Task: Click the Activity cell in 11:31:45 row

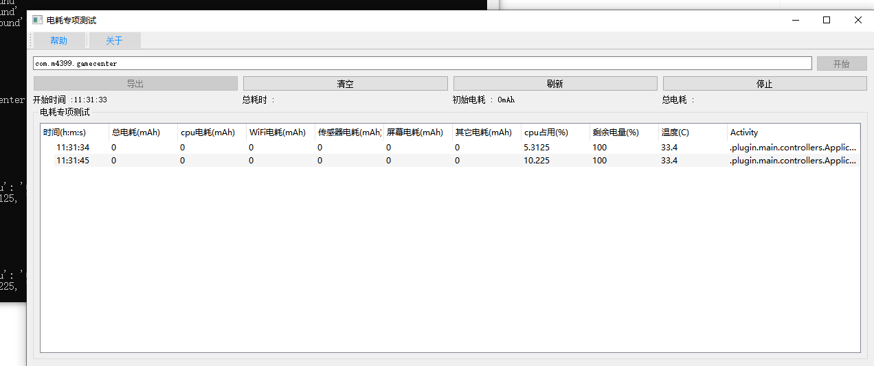Action: [x=793, y=161]
